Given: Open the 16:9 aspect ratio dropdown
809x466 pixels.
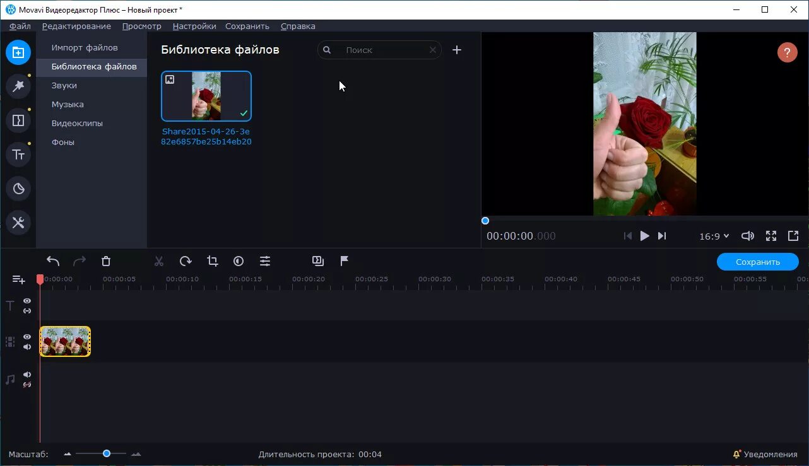Looking at the screenshot, I should point(714,236).
